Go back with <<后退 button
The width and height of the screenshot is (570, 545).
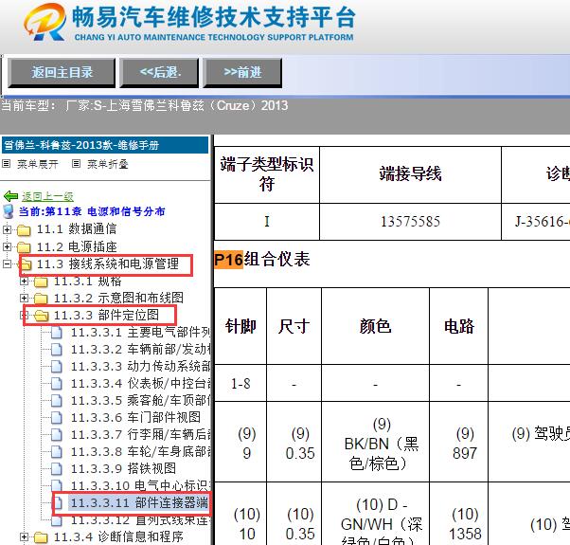coord(159,72)
